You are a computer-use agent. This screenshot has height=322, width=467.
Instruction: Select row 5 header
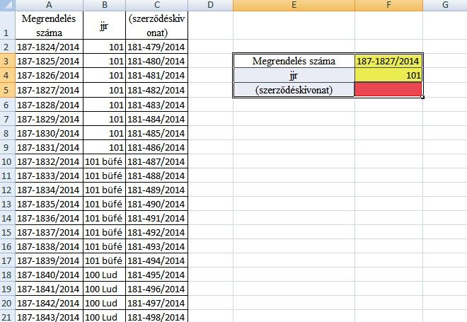pos(8,90)
